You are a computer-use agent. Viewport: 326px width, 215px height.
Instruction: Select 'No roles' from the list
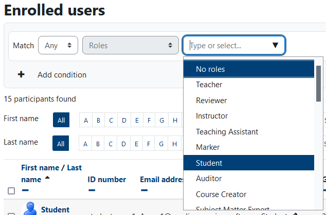point(249,69)
